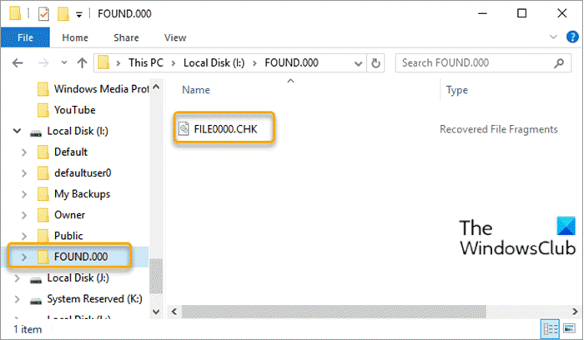The image size is (584, 340).
Task: Select the YouTube folder in navigation pane
Action: 67,110
